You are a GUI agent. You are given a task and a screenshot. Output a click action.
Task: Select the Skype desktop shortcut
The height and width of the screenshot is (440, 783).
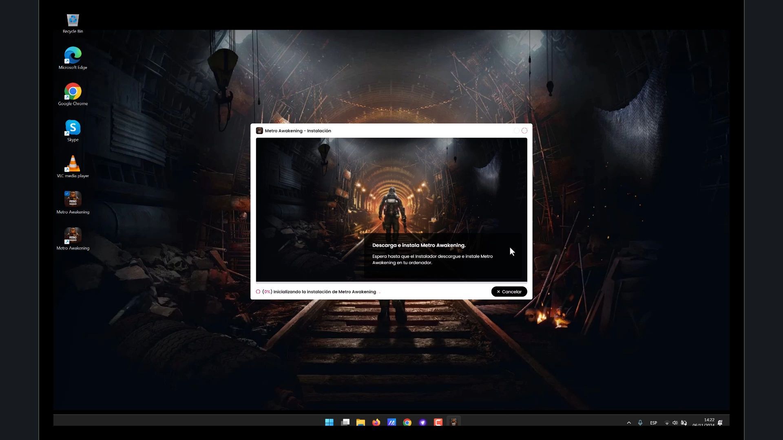click(73, 131)
